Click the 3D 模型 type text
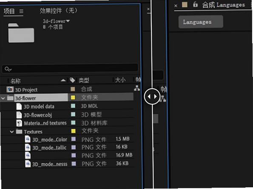253x189 pixels. coord(91,114)
